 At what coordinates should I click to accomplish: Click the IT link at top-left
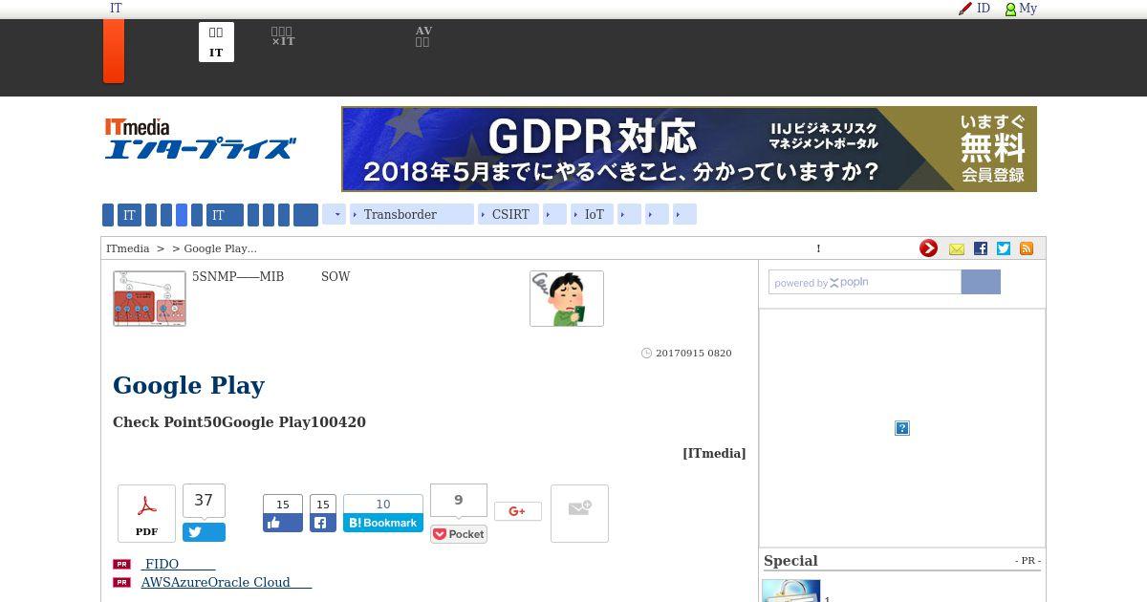(116, 9)
